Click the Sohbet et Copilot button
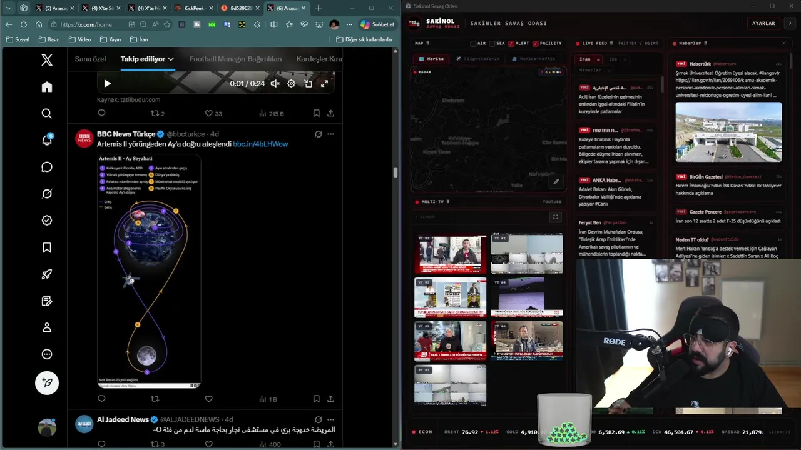The height and width of the screenshot is (450, 801). 377,24
